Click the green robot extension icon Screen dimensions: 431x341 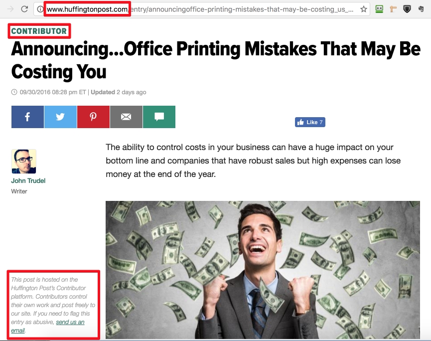coord(379,9)
